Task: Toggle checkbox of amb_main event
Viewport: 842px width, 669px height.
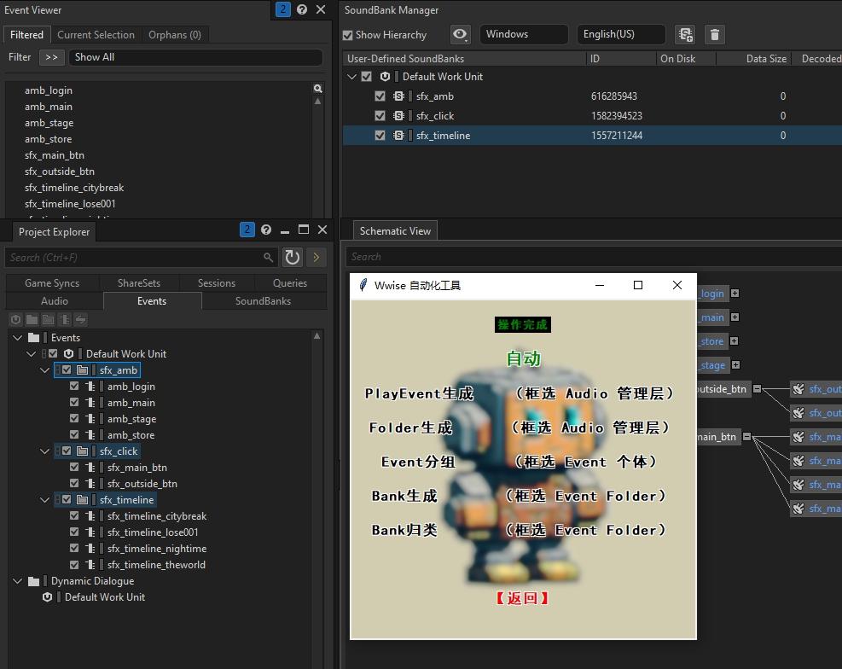Action: 74,402
